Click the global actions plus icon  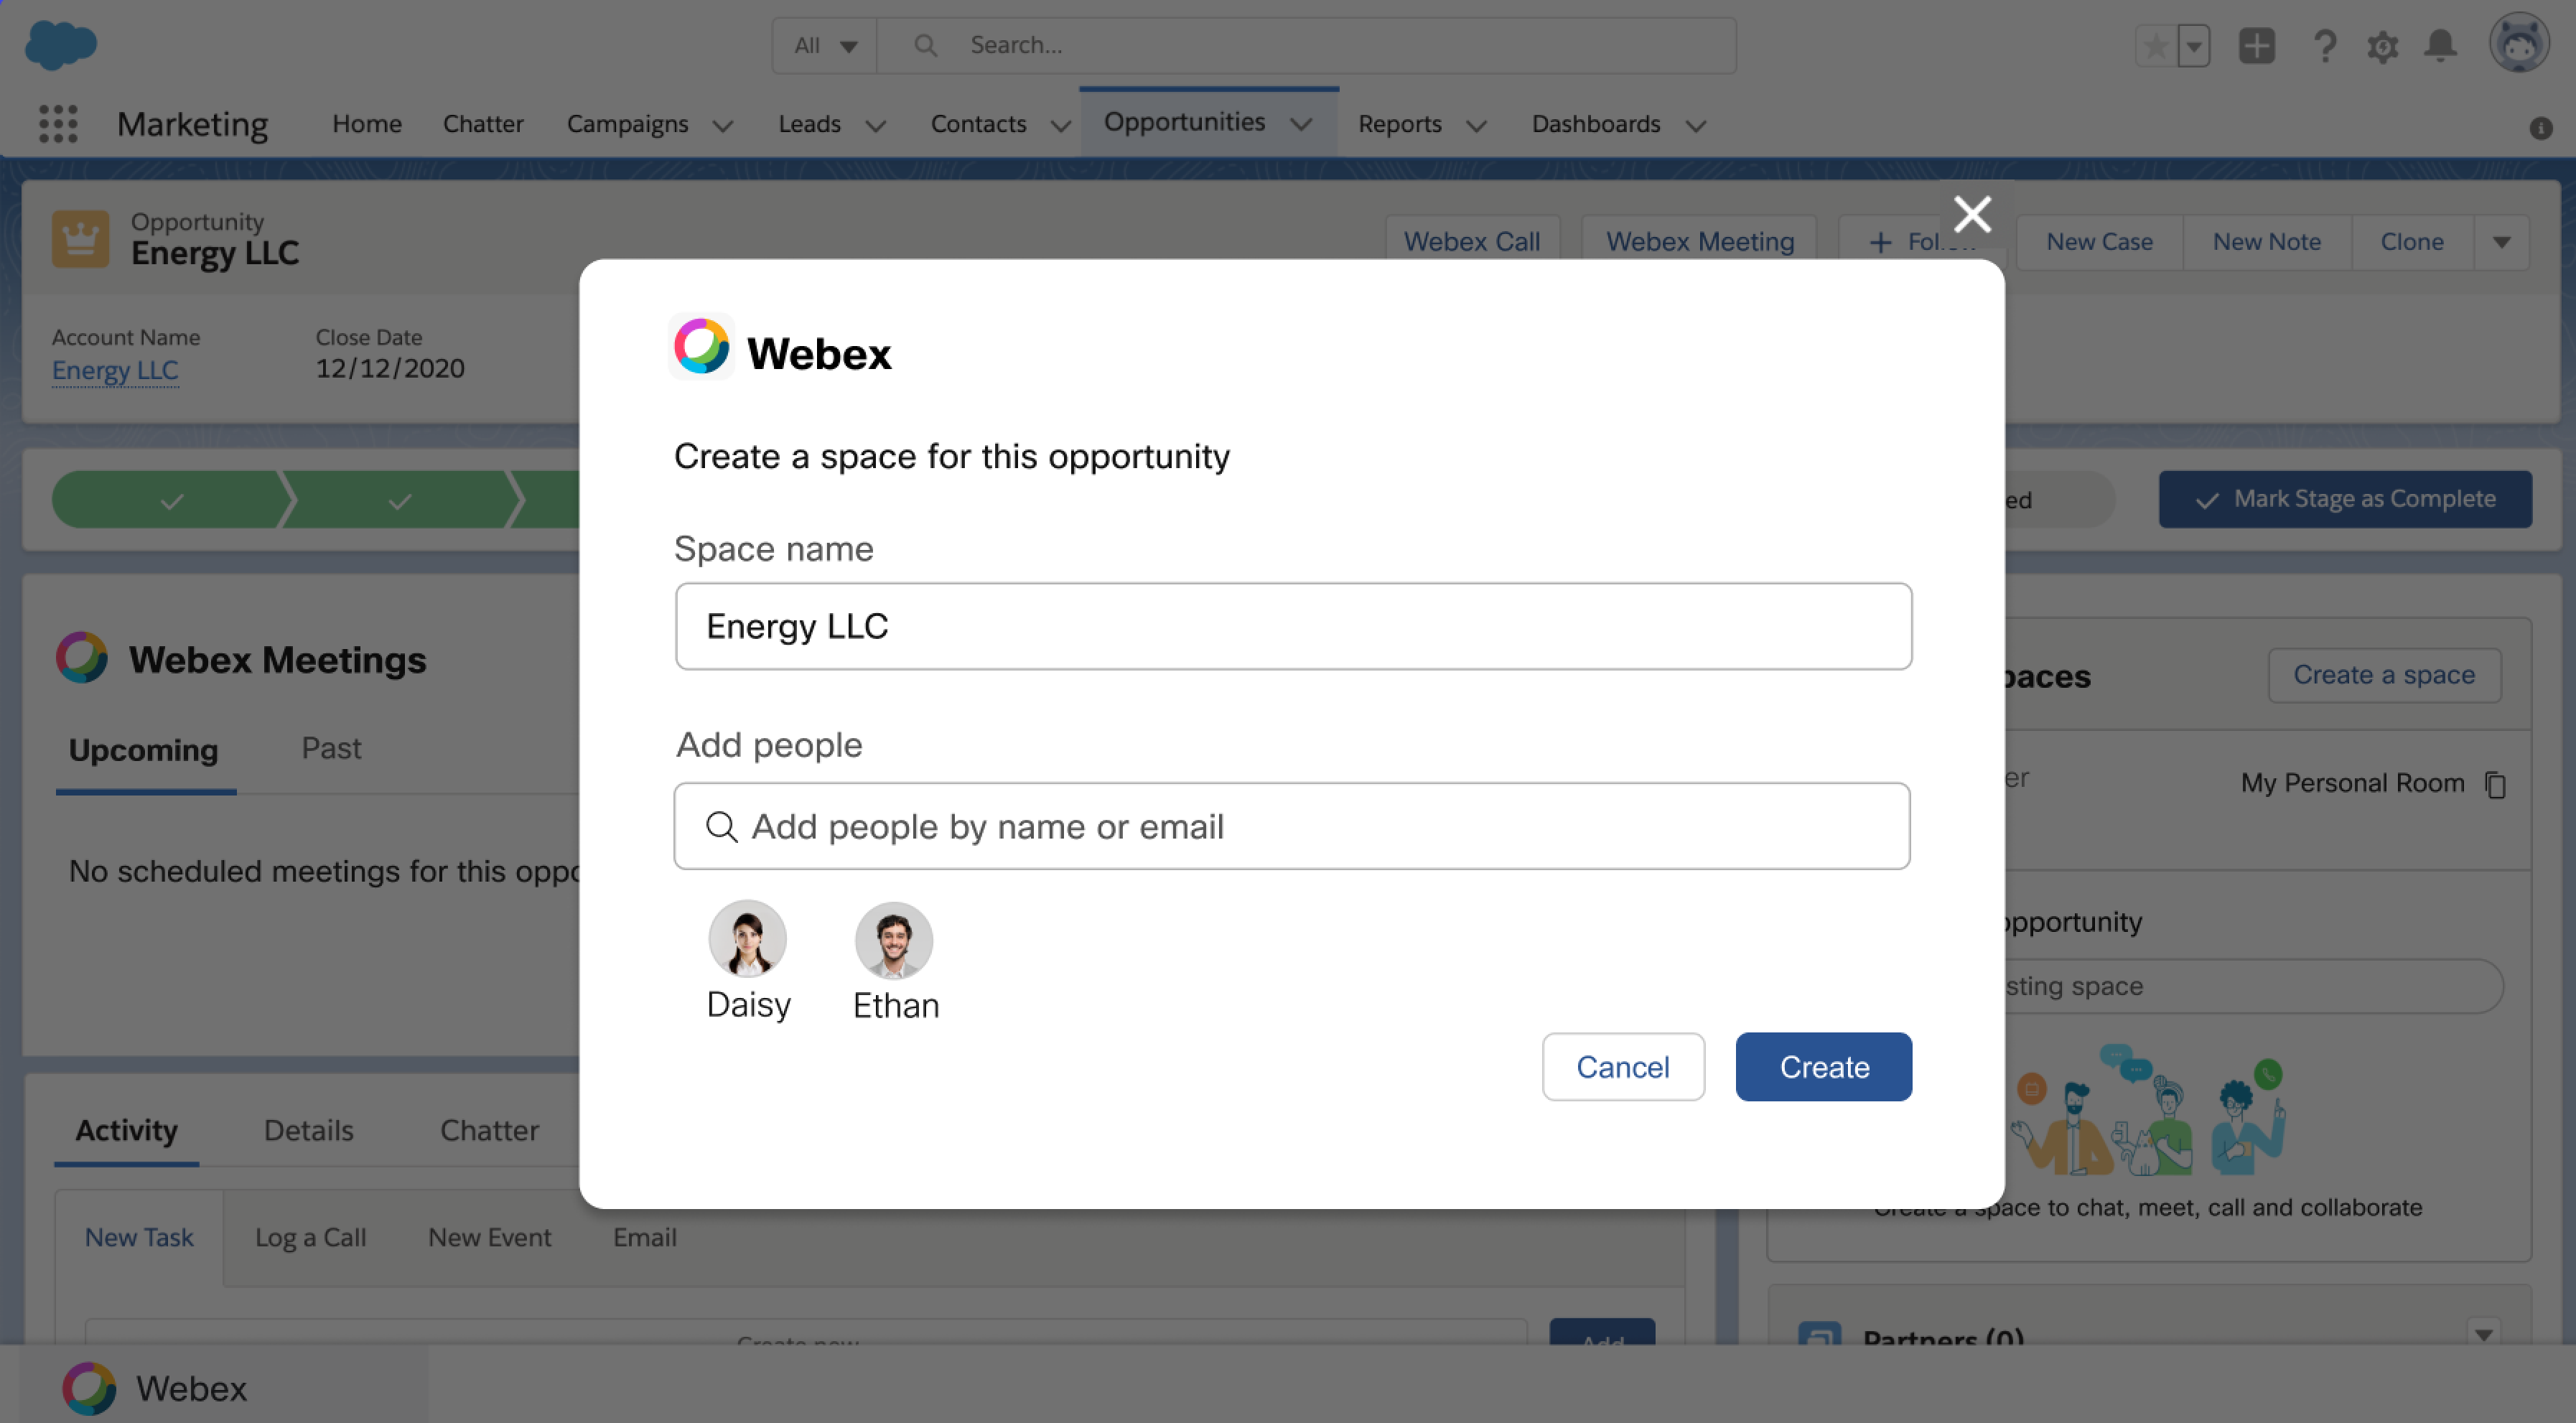(2257, 46)
